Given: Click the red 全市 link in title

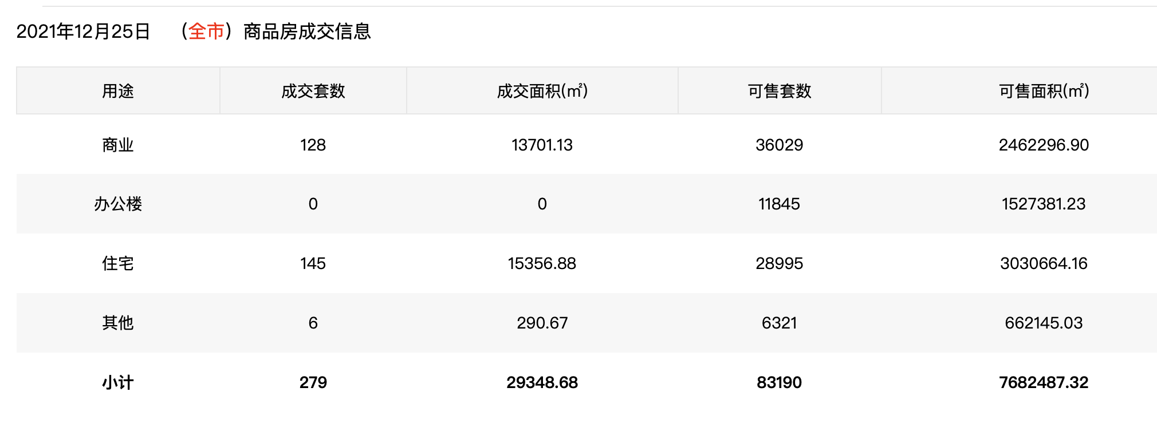Looking at the screenshot, I should [x=206, y=31].
